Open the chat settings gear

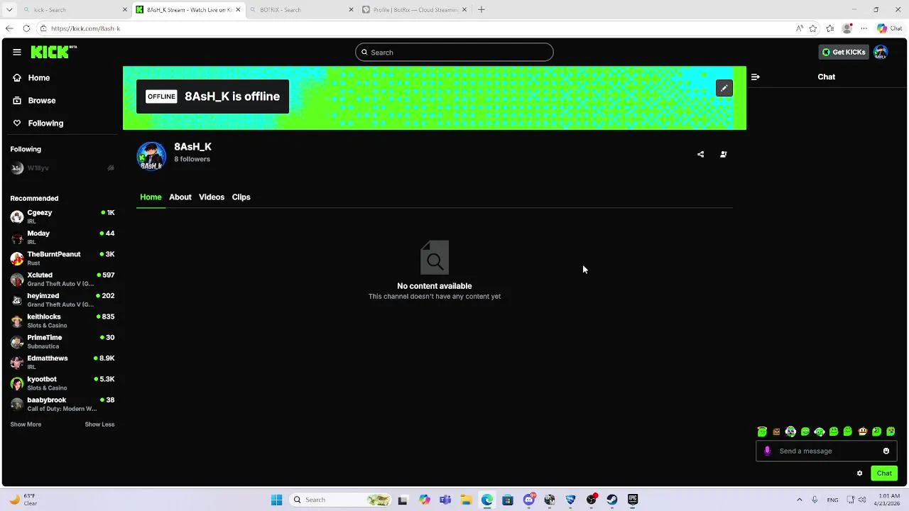point(859,473)
